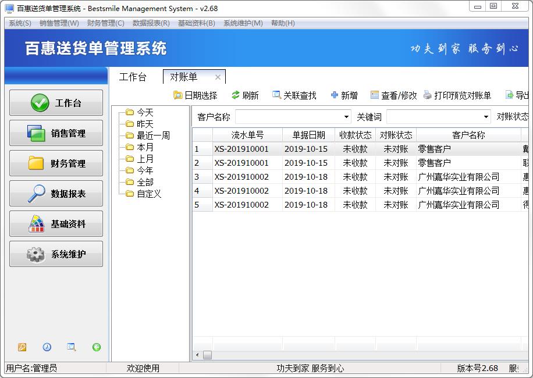The image size is (533, 378).
Task: Add a new record with 新增
Action: tap(335, 95)
